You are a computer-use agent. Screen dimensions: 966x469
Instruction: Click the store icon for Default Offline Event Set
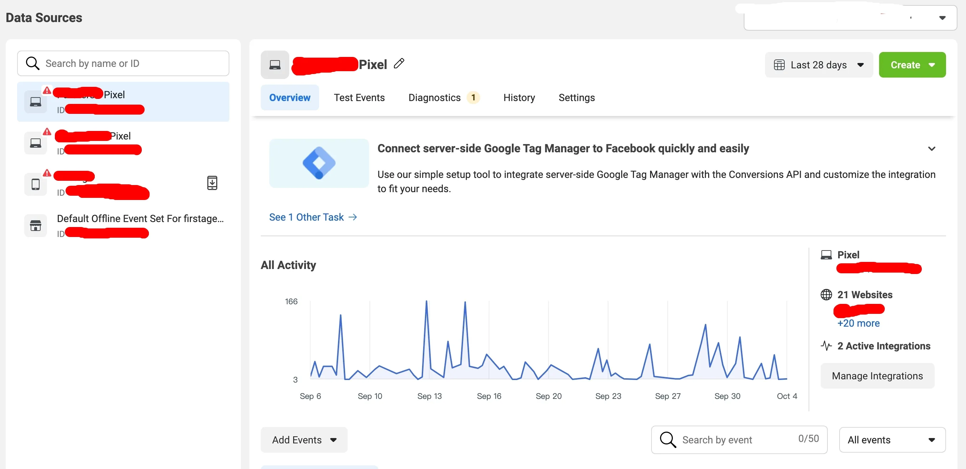click(36, 226)
